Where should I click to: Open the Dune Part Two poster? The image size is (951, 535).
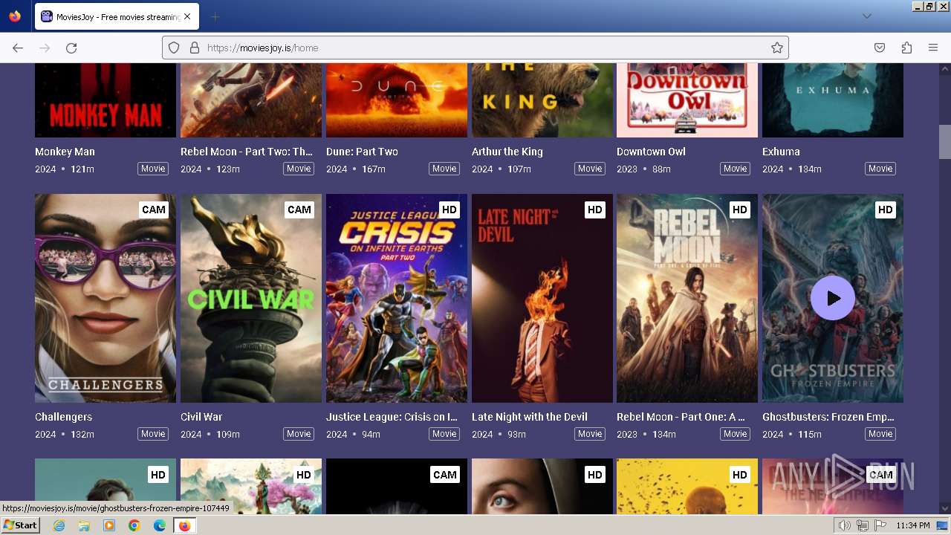coord(397,100)
